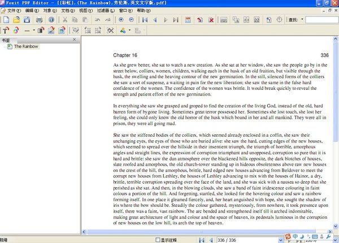
Task: Click the second image import tool icon
Action: click(x=62, y=31)
